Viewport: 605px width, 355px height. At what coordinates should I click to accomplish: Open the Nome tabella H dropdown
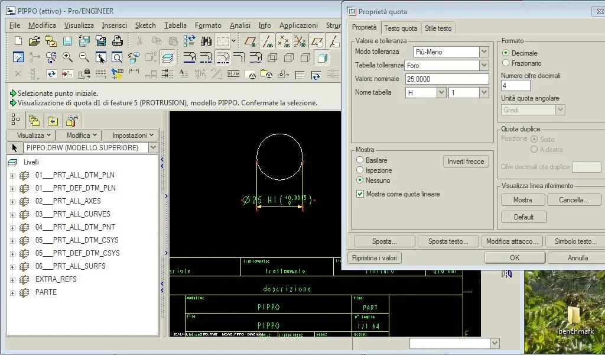[442, 92]
